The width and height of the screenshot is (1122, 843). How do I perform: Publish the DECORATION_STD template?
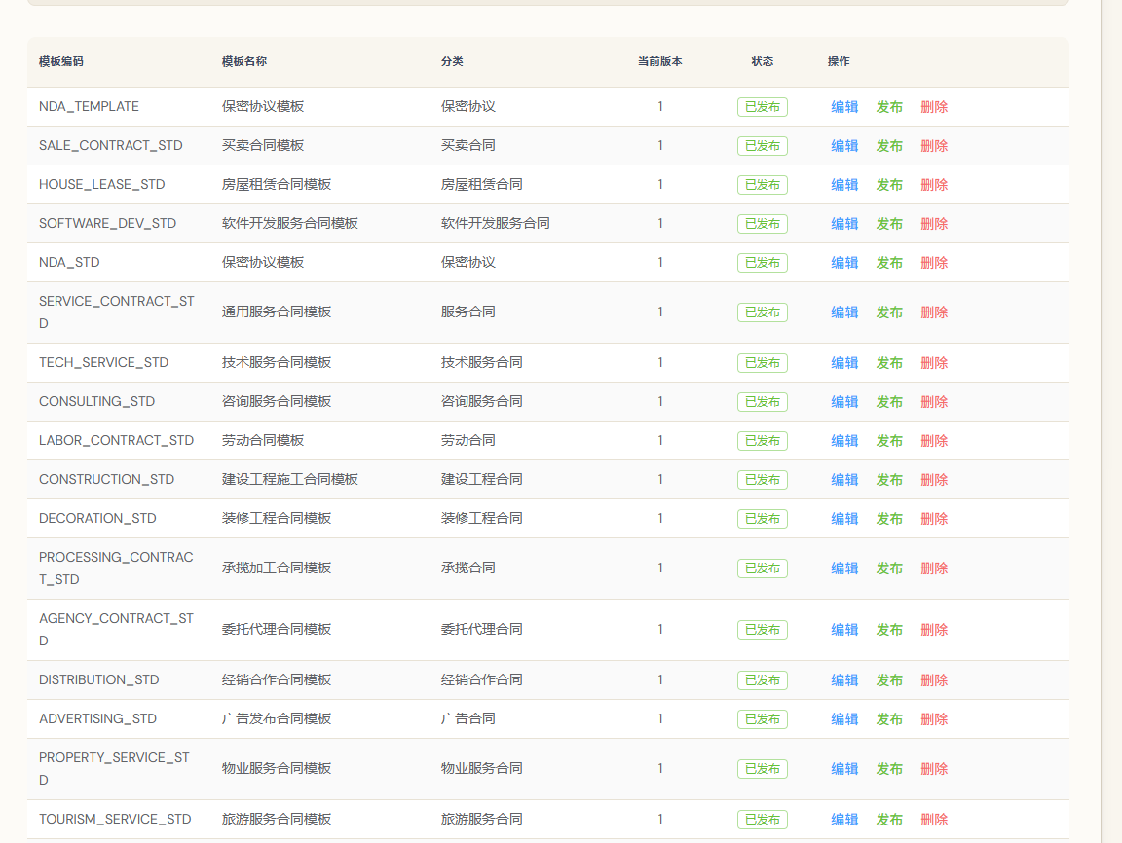coord(889,519)
